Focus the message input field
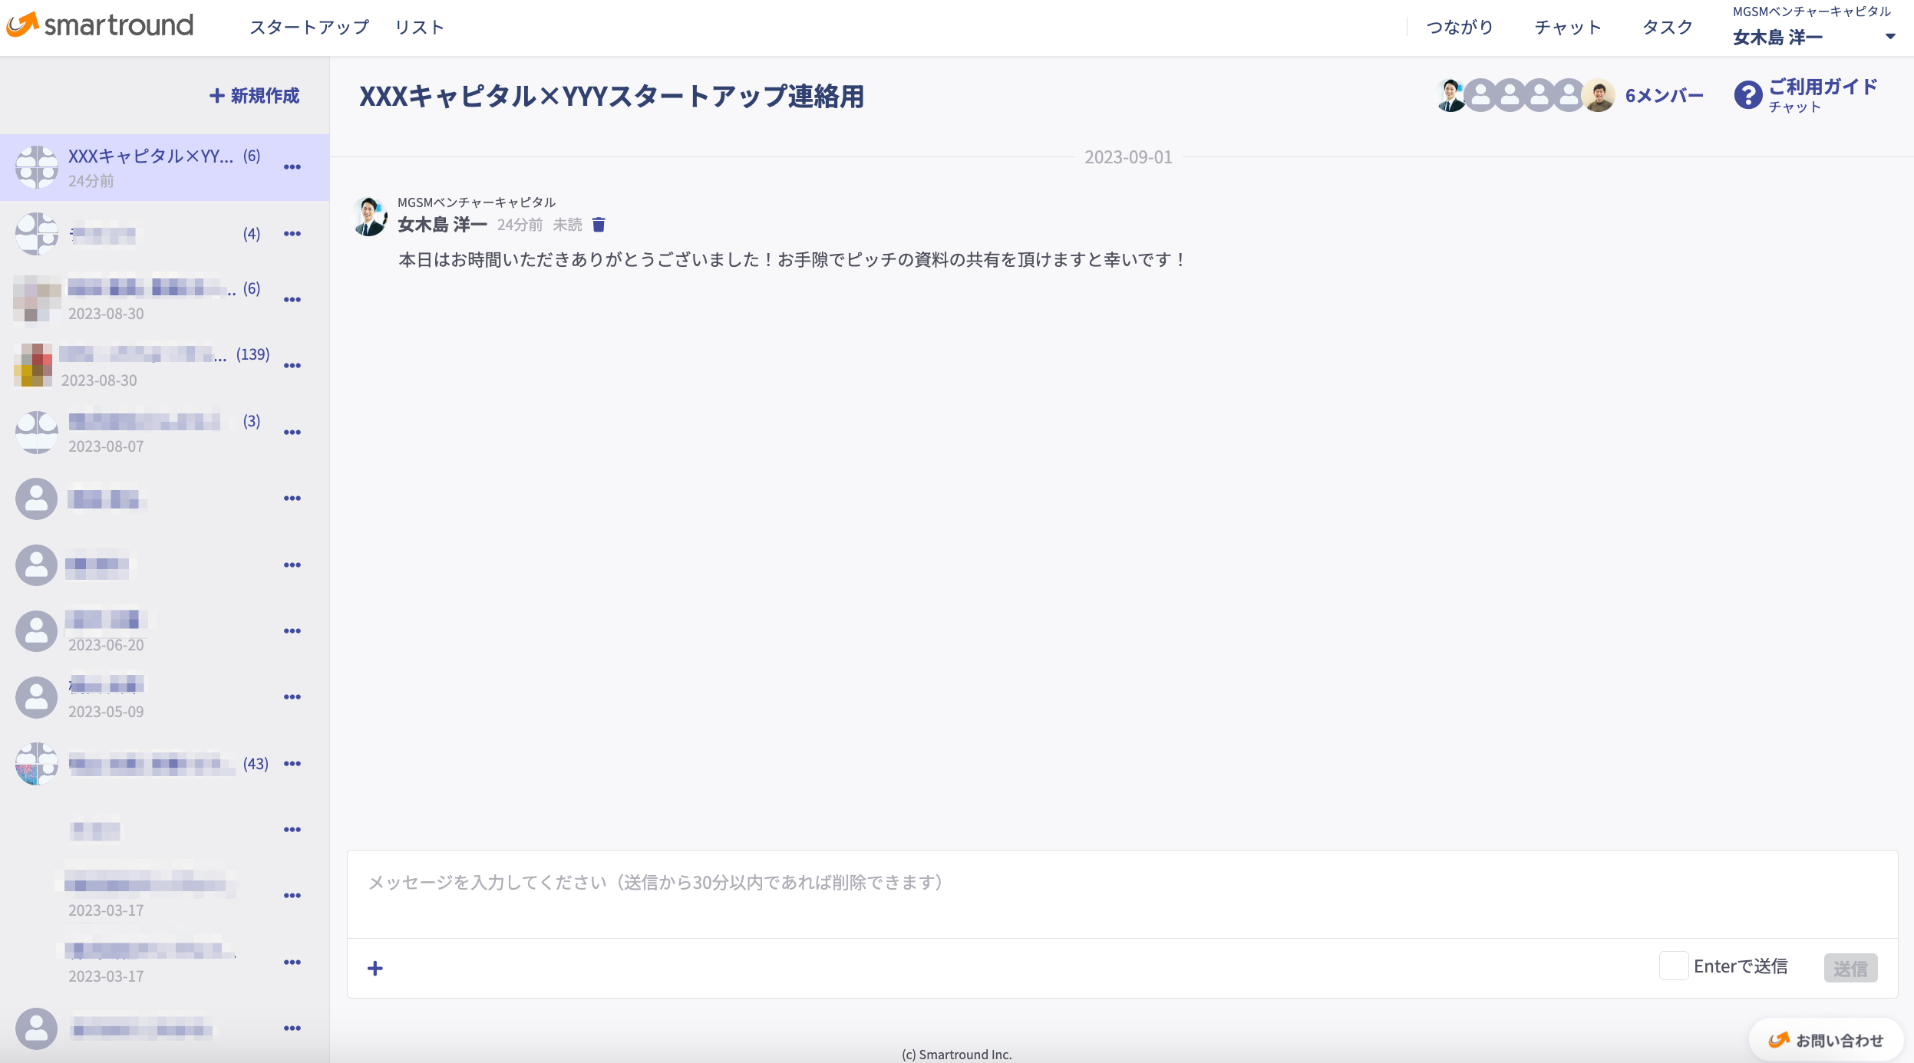Viewport: 1914px width, 1063px height. point(1121,894)
